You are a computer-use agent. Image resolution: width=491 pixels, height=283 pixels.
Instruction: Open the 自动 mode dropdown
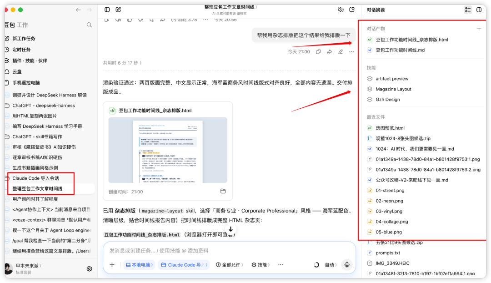pos(331,265)
